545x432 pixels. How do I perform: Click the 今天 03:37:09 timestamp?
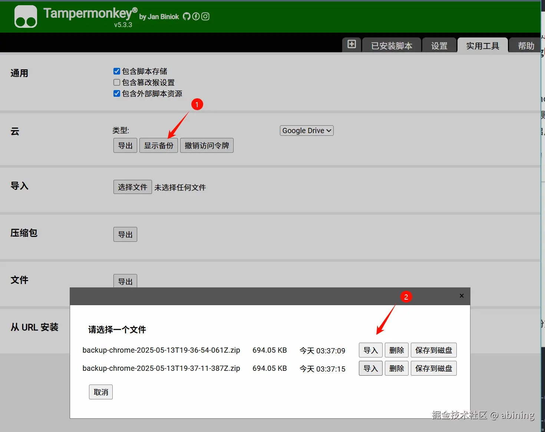323,350
